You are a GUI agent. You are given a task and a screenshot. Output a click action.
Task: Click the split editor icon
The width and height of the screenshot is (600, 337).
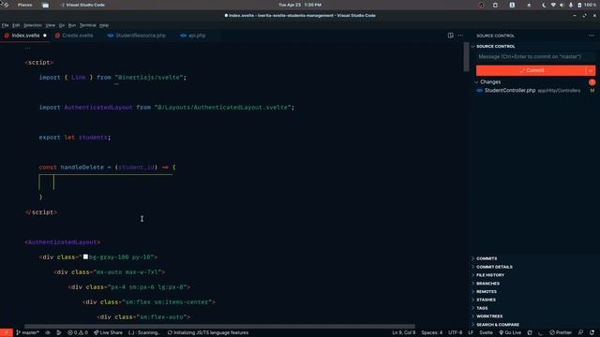(x=450, y=36)
